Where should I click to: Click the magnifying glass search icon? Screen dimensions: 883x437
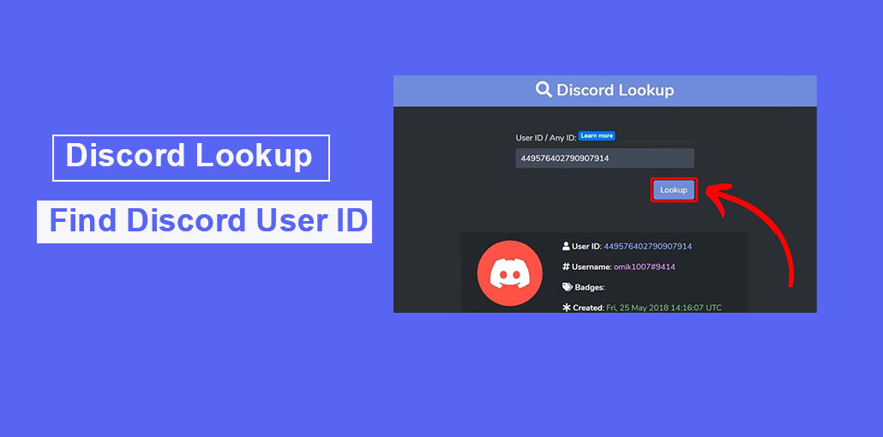tap(544, 89)
